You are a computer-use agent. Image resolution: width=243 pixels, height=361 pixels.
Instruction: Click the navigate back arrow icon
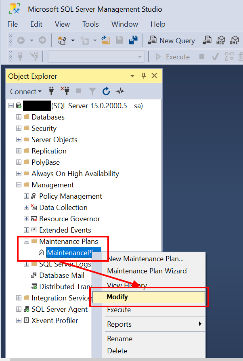click(x=21, y=40)
